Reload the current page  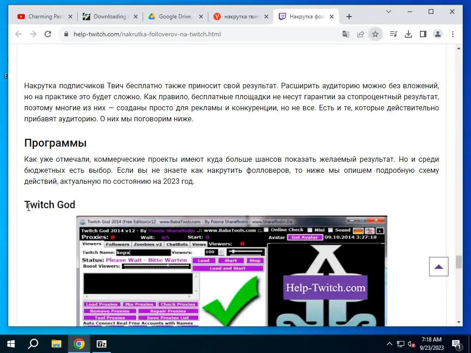(x=48, y=34)
